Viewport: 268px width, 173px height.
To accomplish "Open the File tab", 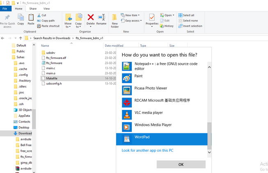I will 5,9.
